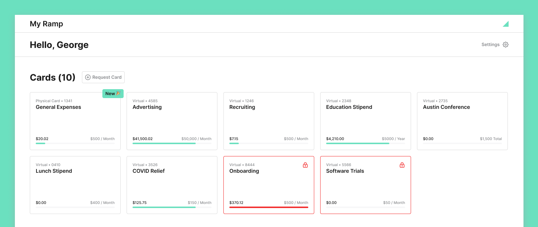The height and width of the screenshot is (227, 538).
Task: Click the "Virtual • 2348" label
Action: click(x=339, y=101)
